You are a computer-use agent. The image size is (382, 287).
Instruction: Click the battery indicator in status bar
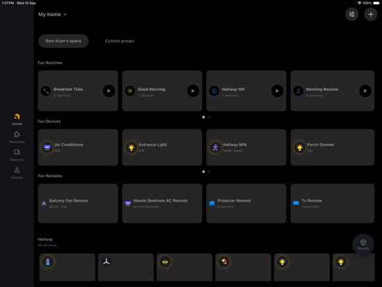pos(376,3)
